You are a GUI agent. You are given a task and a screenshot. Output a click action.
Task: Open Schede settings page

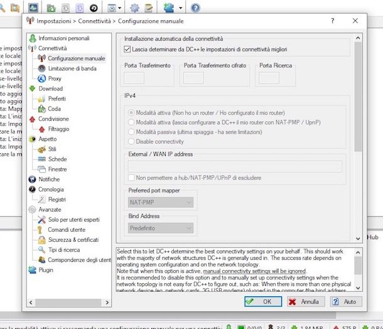(x=57, y=159)
